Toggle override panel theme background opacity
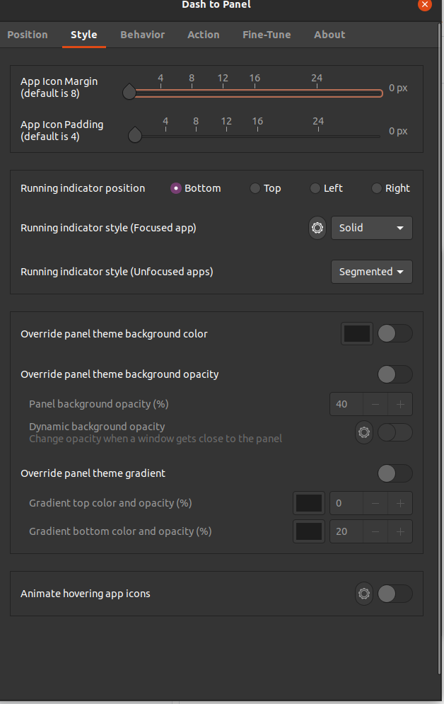This screenshot has height=704, width=444. click(395, 374)
